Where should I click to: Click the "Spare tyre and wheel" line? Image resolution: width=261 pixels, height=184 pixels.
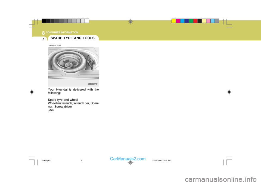point(63,100)
